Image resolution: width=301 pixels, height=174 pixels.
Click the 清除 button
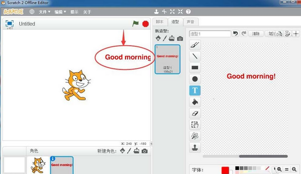tap(256, 34)
